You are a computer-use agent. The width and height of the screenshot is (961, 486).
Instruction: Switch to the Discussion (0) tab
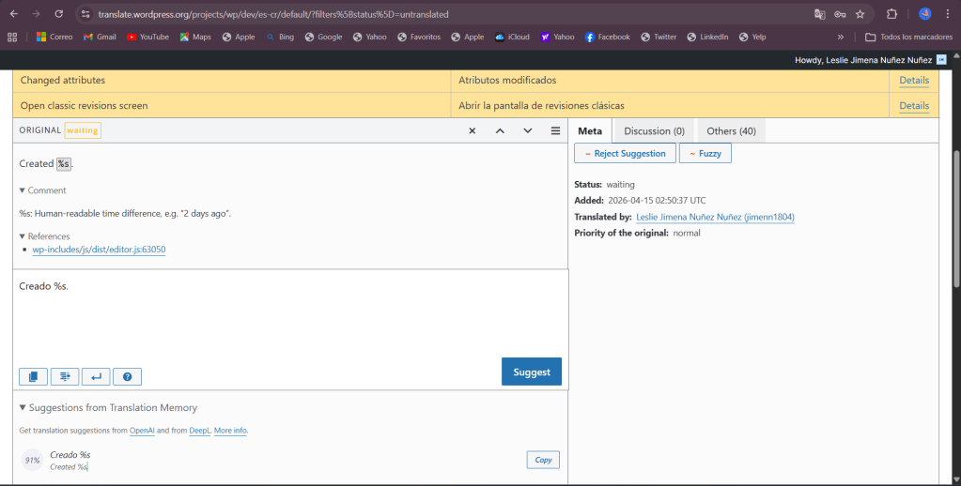tap(654, 130)
